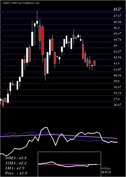Select the 41.8 price axis label

[116, 63]
